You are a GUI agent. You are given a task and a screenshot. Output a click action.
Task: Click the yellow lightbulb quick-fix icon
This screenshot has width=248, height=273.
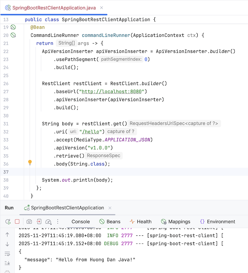[x=30, y=162]
